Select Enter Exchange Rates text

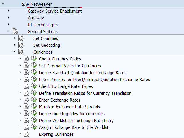click(x=60, y=100)
